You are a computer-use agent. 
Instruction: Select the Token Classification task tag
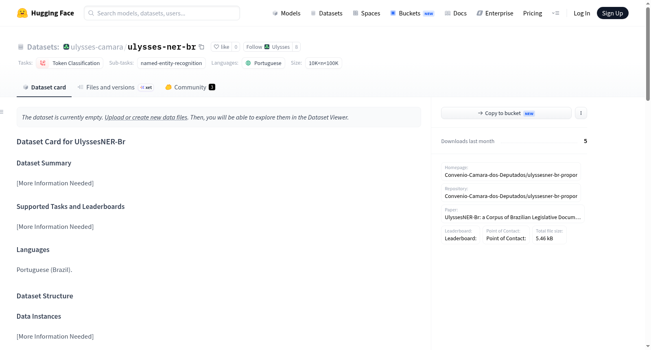pos(70,63)
